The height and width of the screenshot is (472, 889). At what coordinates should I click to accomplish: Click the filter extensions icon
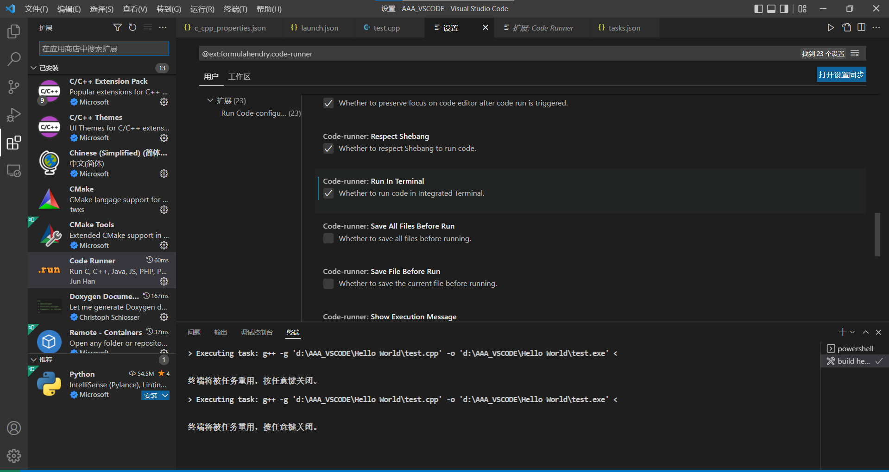(x=117, y=27)
